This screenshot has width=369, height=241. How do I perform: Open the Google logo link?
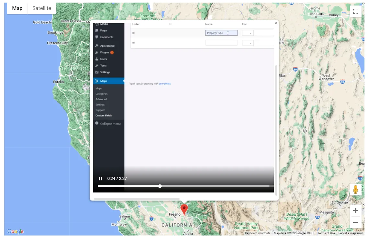point(15,231)
